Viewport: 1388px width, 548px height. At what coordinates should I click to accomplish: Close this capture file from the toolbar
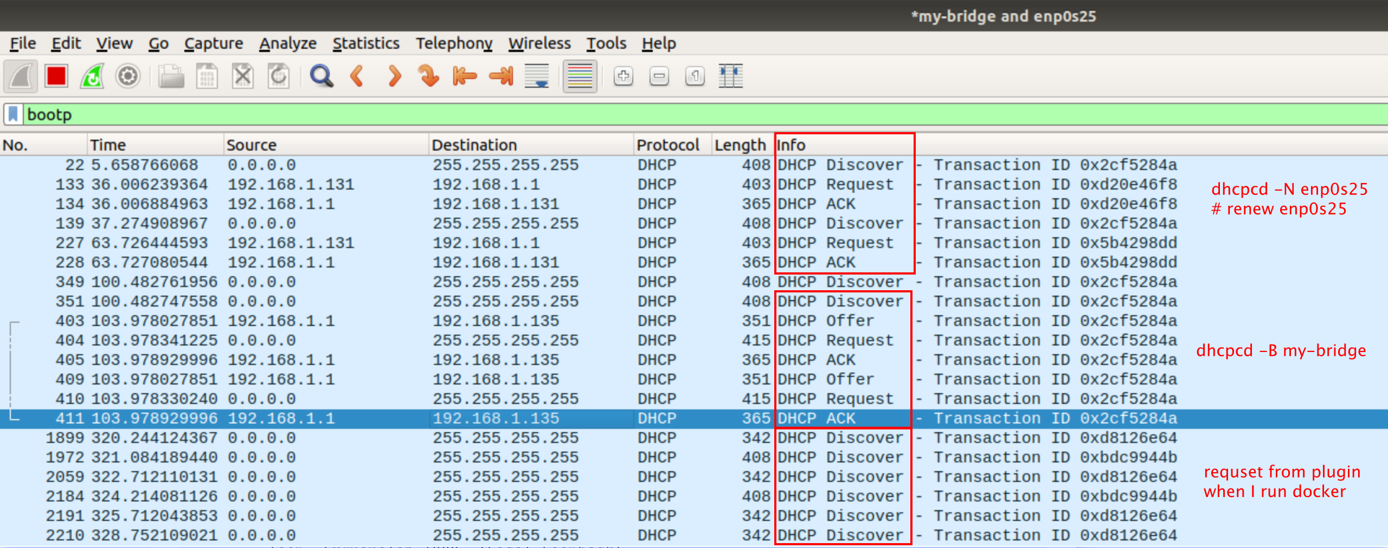pyautogui.click(x=243, y=76)
